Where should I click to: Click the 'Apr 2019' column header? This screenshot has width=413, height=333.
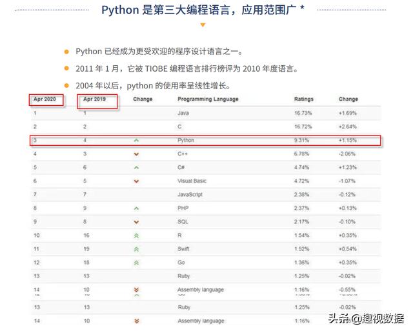[x=94, y=99]
